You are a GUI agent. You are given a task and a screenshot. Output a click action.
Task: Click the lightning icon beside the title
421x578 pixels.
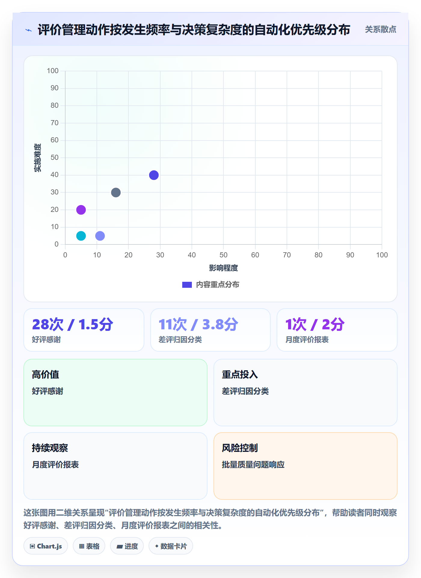(x=29, y=30)
